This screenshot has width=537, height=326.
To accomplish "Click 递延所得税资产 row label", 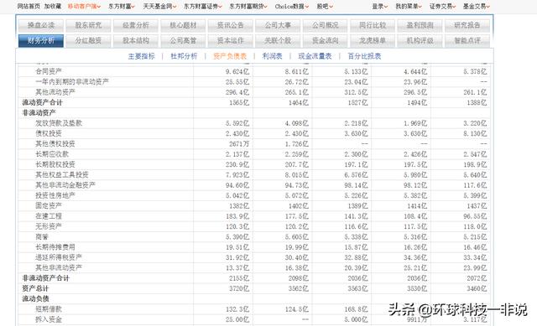I will (x=59, y=257).
